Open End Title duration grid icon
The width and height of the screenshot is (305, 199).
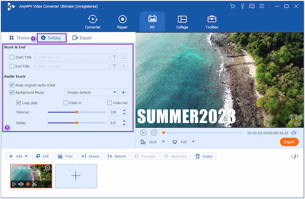[x=124, y=66]
